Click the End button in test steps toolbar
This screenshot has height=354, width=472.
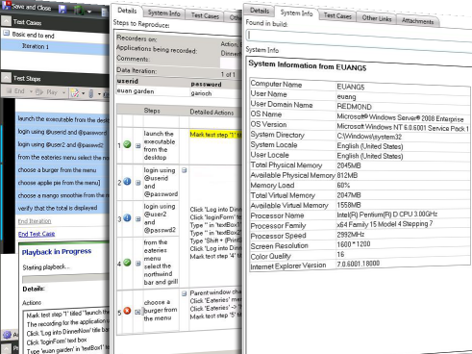point(16,91)
